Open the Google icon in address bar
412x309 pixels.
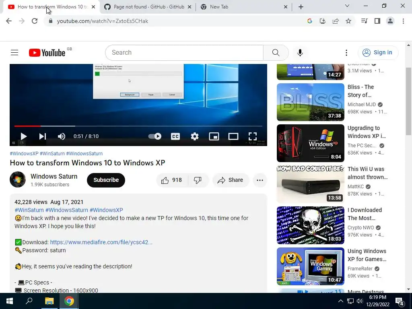(x=310, y=21)
